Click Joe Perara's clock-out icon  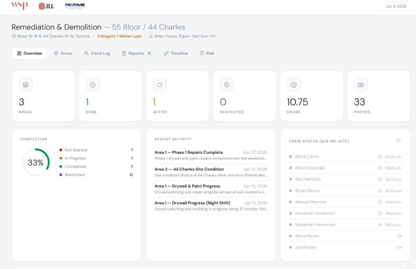click(399, 247)
